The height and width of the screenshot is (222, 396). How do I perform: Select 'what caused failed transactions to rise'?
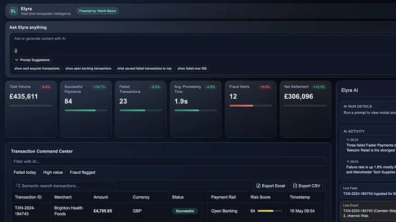click(x=144, y=69)
